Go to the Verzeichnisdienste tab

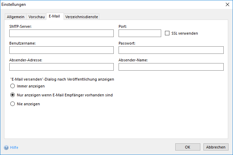81,17
